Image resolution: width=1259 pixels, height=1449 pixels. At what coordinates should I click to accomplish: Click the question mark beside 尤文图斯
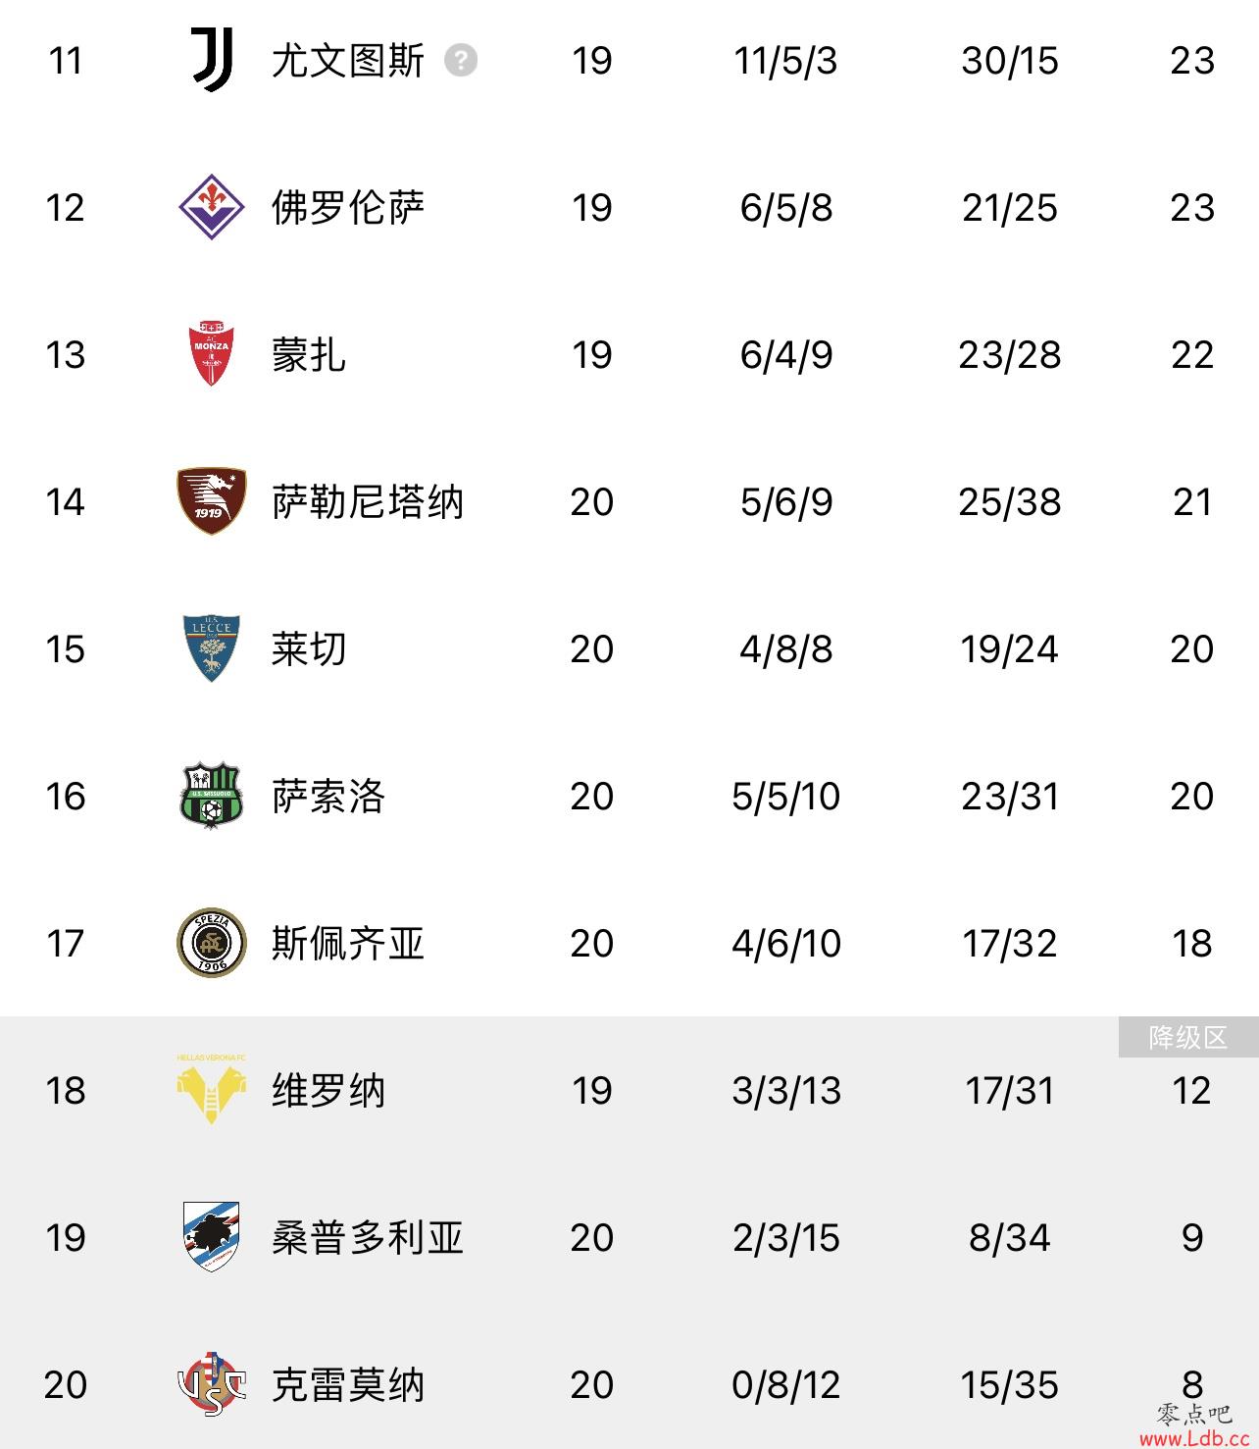(461, 61)
